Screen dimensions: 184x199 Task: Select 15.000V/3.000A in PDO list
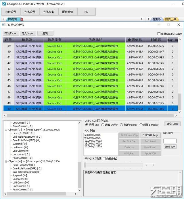coord(93,144)
